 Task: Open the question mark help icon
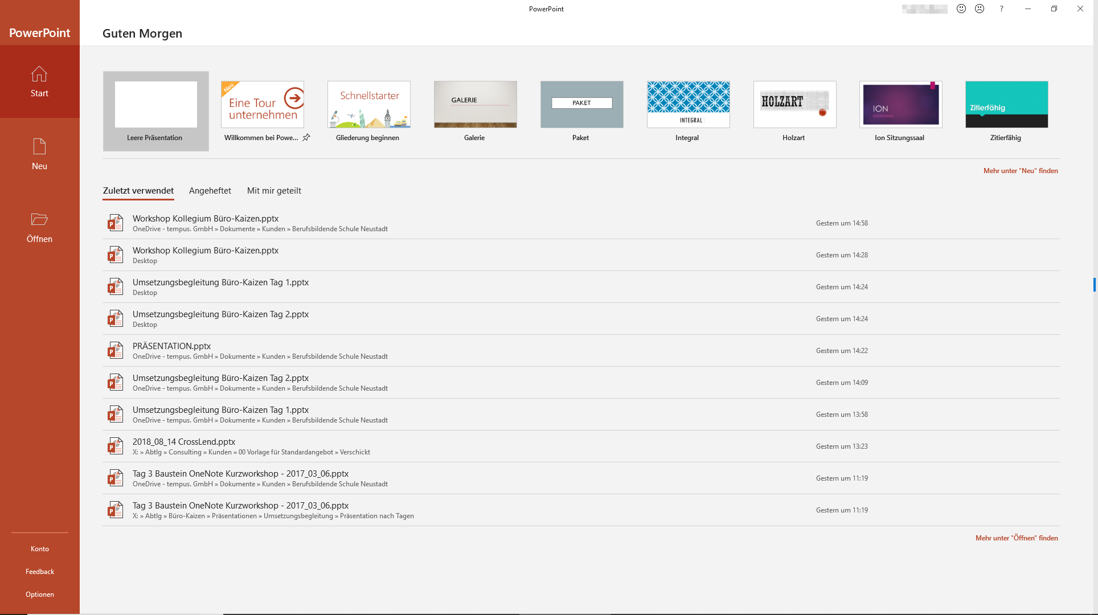point(1001,9)
